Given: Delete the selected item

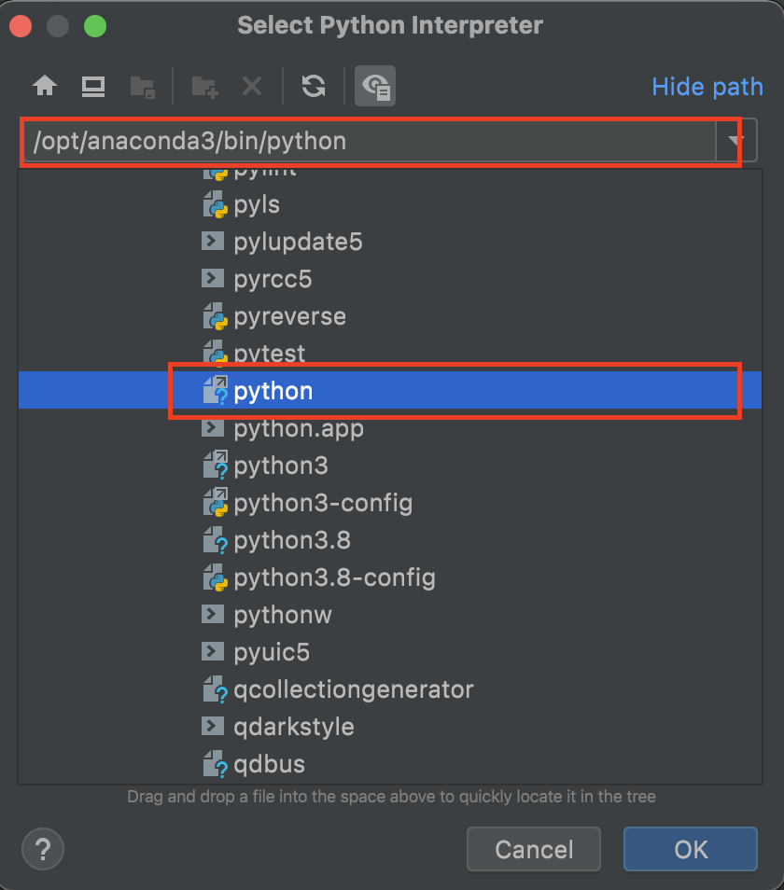Looking at the screenshot, I should pyautogui.click(x=252, y=86).
